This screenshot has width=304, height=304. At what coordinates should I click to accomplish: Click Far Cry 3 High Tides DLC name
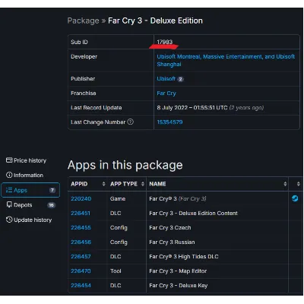(x=184, y=256)
